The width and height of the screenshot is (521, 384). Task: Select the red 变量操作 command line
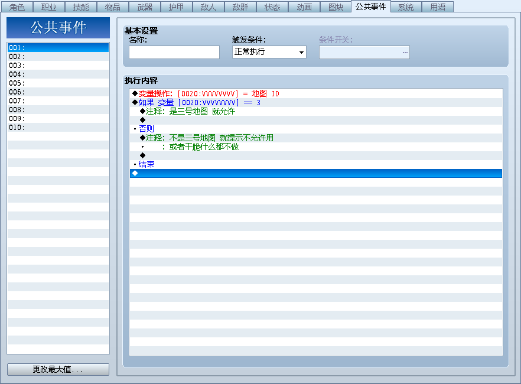coord(316,94)
